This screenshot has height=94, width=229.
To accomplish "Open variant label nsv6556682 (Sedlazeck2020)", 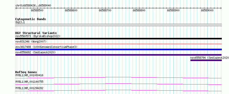I will [36, 52].
